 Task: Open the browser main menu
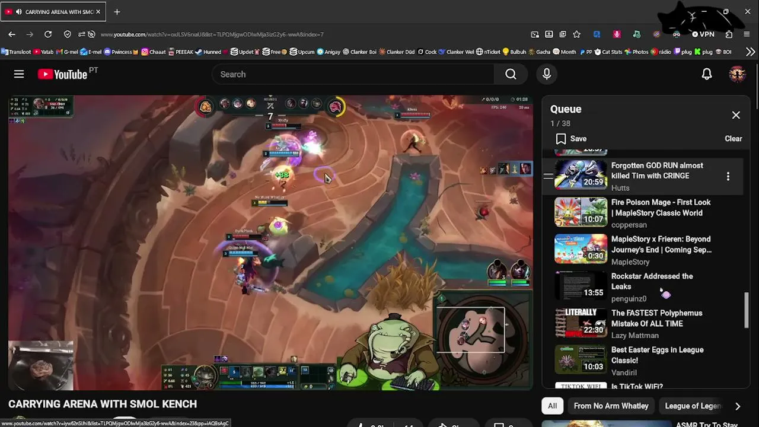pos(747,34)
